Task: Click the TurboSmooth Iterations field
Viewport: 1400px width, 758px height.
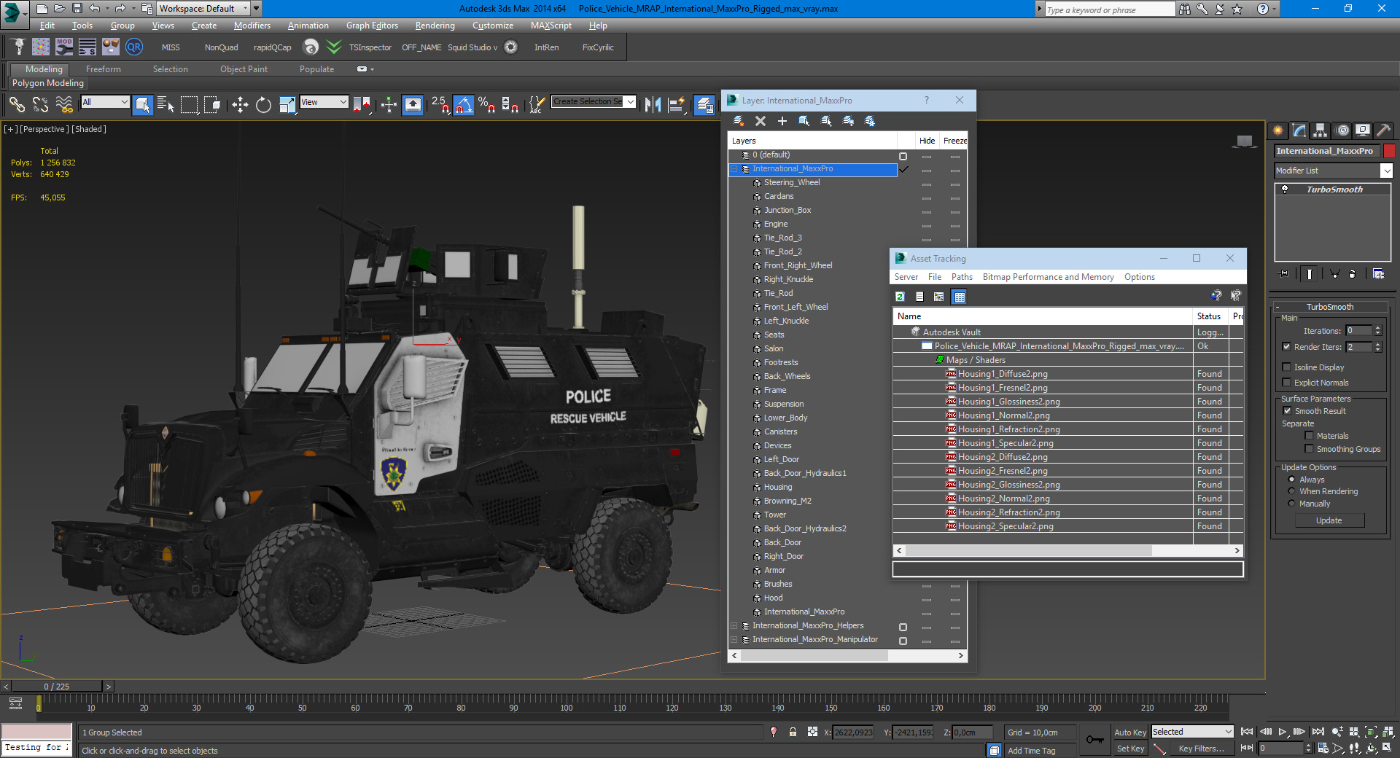Action: (1358, 331)
